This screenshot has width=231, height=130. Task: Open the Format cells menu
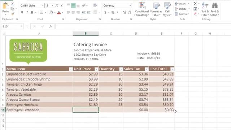(x=182, y=14)
